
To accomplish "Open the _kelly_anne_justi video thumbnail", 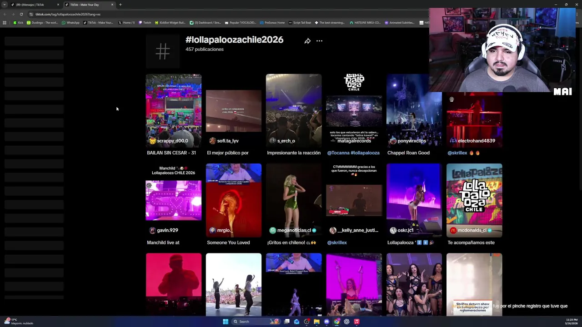I will point(354,200).
